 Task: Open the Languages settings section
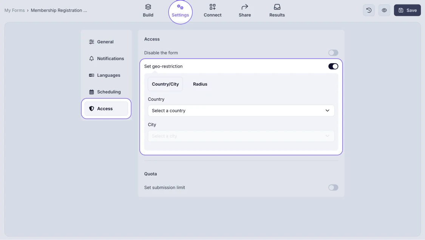pos(108,75)
